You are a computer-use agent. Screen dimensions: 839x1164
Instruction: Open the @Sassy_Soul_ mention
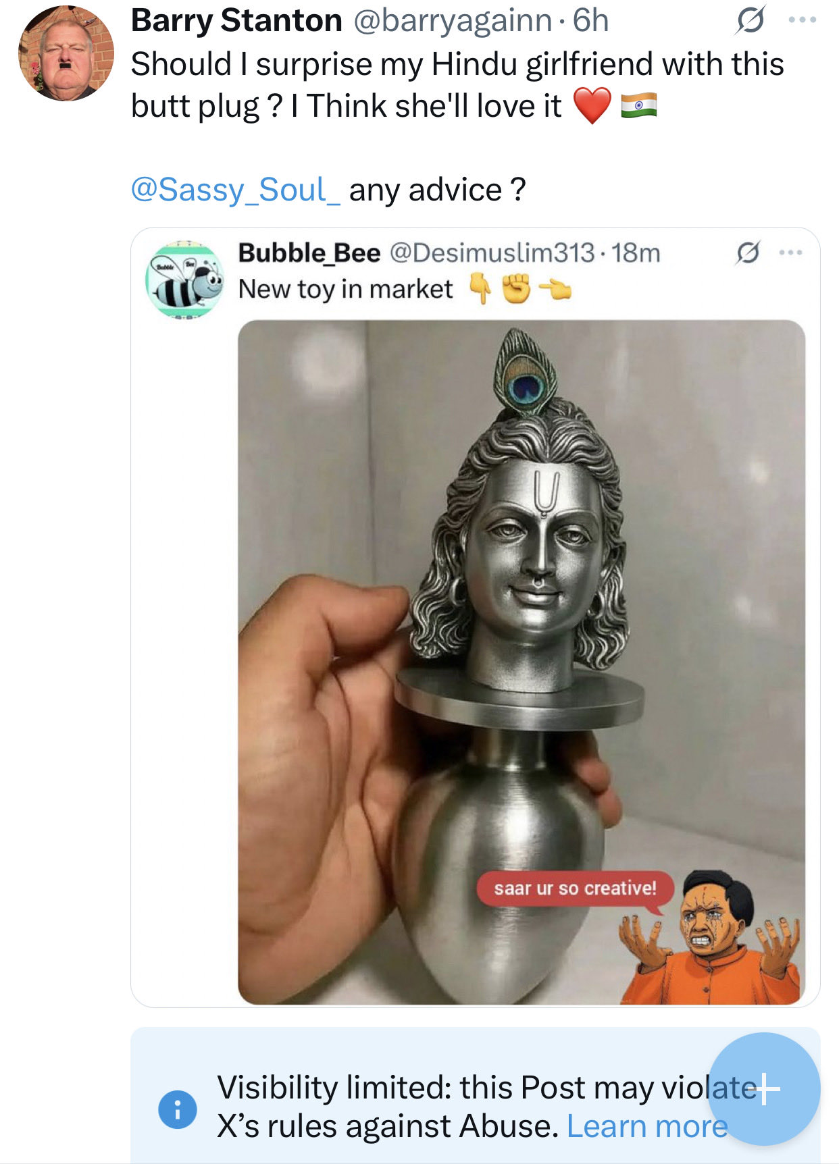click(x=236, y=190)
